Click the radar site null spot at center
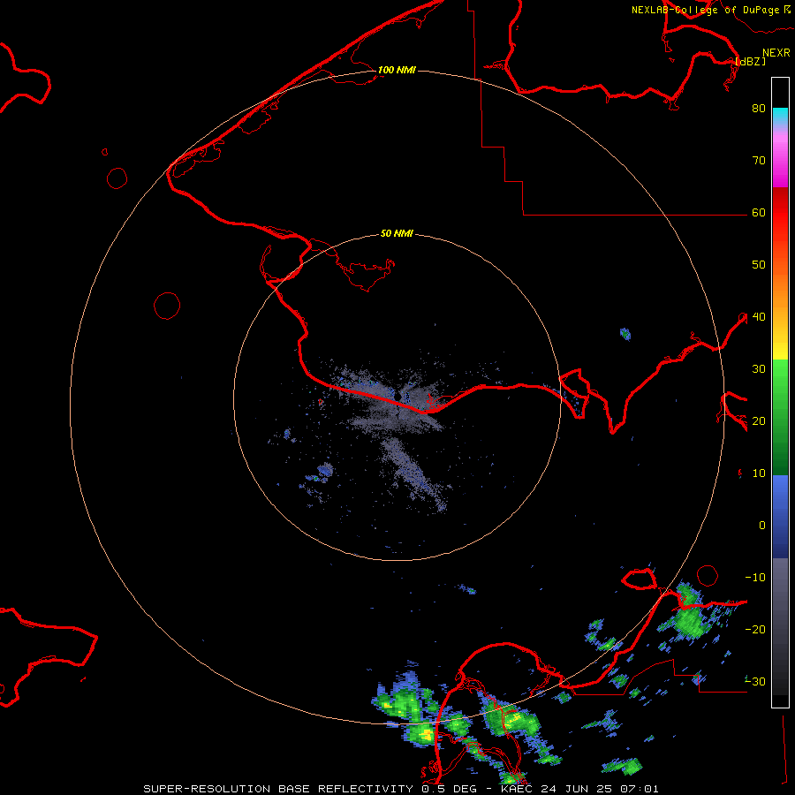Image resolution: width=795 pixels, height=795 pixels. click(398, 396)
